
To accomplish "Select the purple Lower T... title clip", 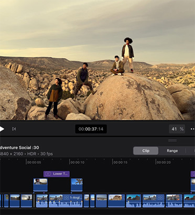I will [56, 174].
